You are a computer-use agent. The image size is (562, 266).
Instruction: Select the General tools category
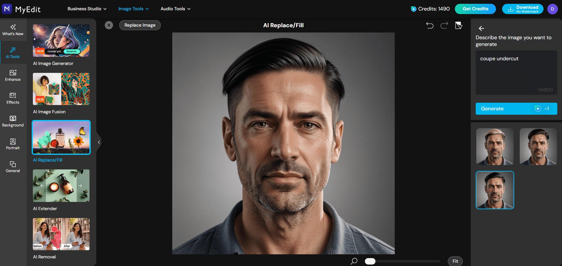pyautogui.click(x=13, y=167)
